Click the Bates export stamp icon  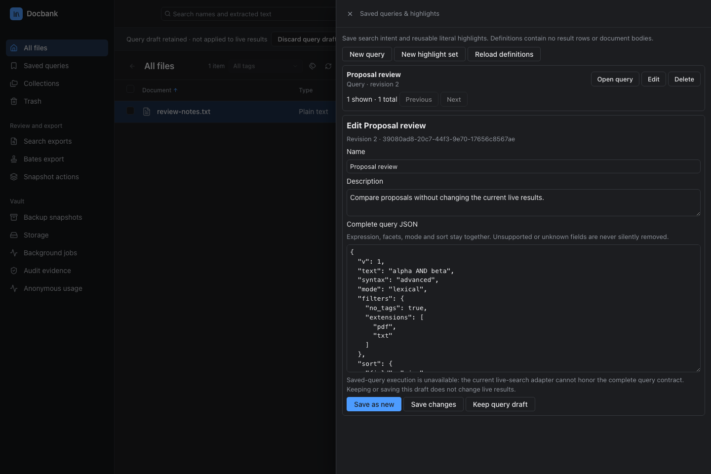click(x=14, y=159)
